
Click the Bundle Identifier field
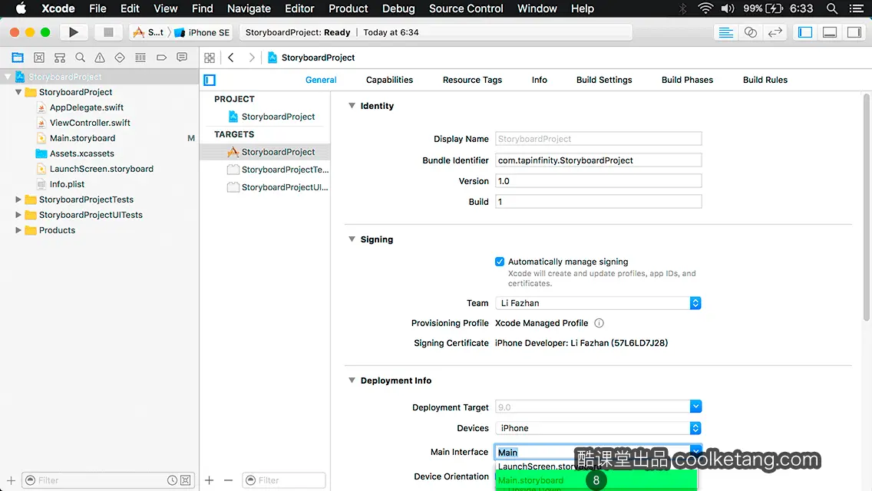599,160
